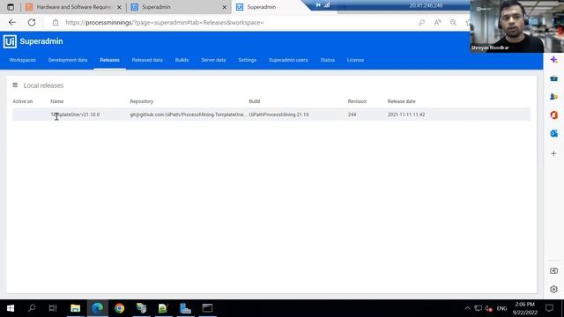The image size is (564, 317).
Task: Click the revision value 244
Action: (x=352, y=114)
